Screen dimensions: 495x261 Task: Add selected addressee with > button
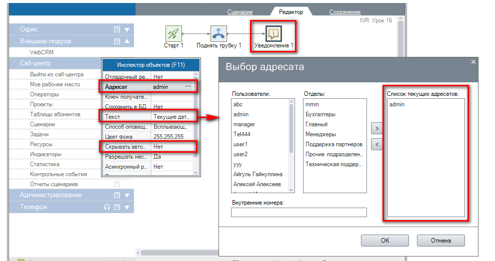point(376,128)
